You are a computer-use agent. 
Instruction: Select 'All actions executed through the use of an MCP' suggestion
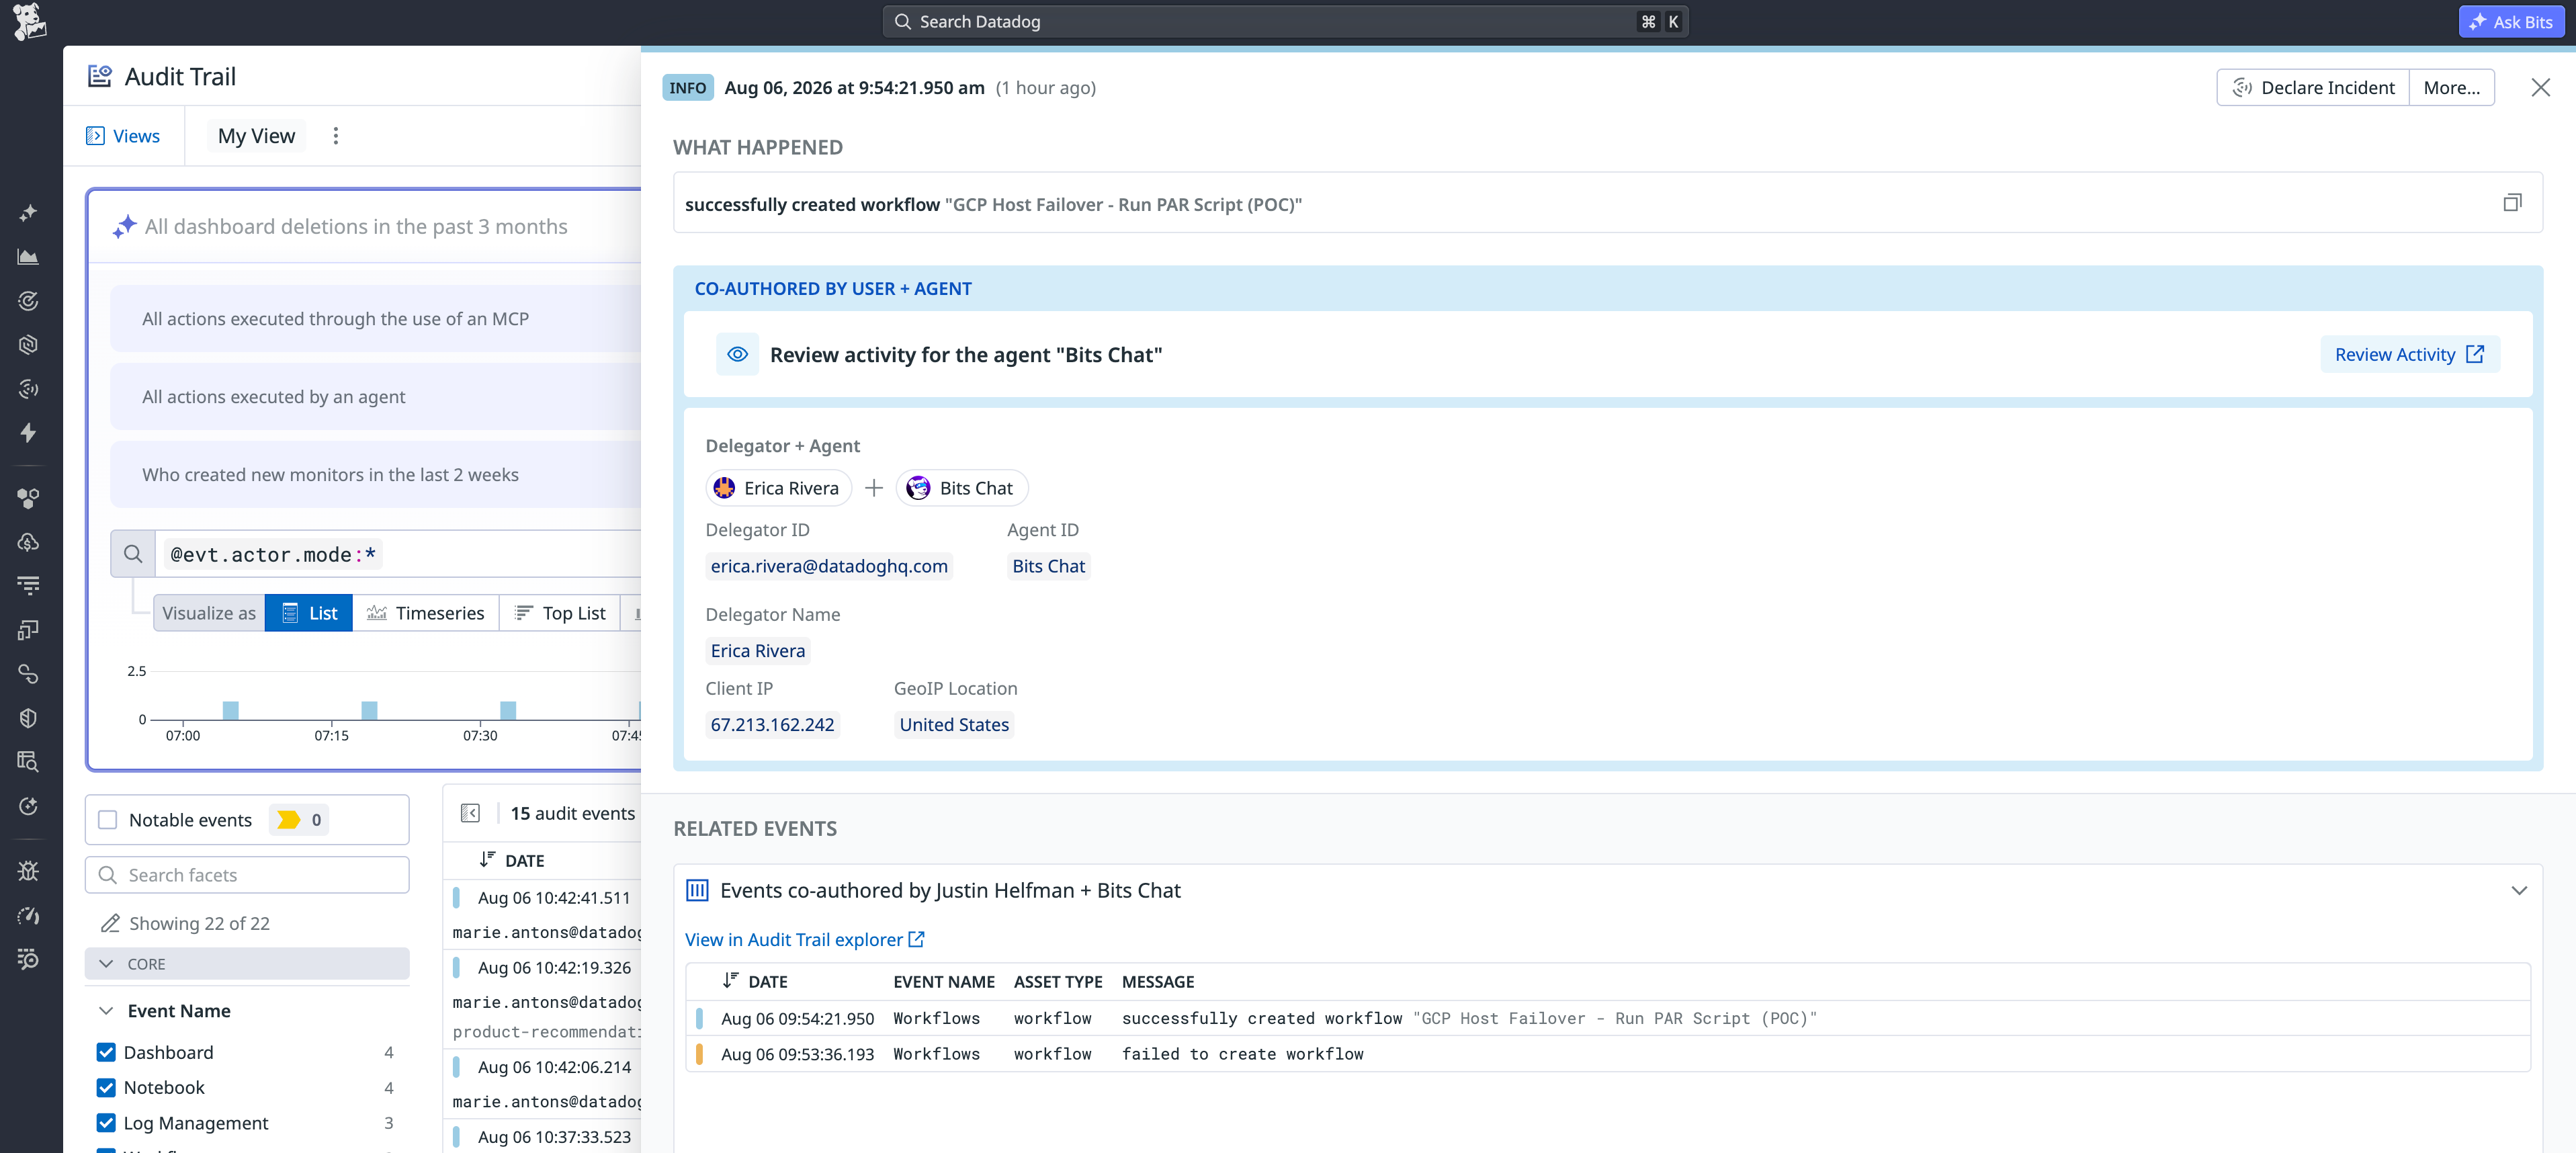pyautogui.click(x=375, y=319)
